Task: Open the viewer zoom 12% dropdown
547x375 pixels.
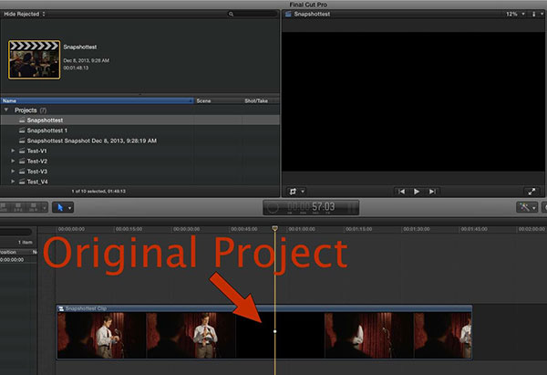Action: (x=515, y=14)
